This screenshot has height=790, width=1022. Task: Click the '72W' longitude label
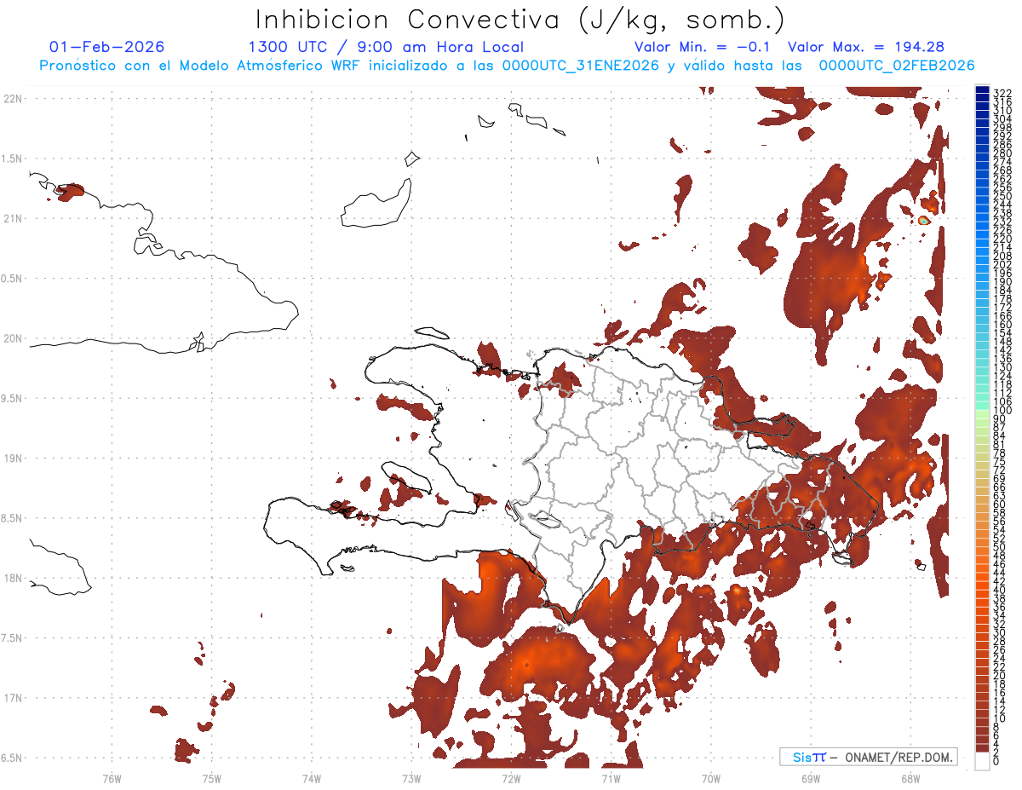(511, 778)
